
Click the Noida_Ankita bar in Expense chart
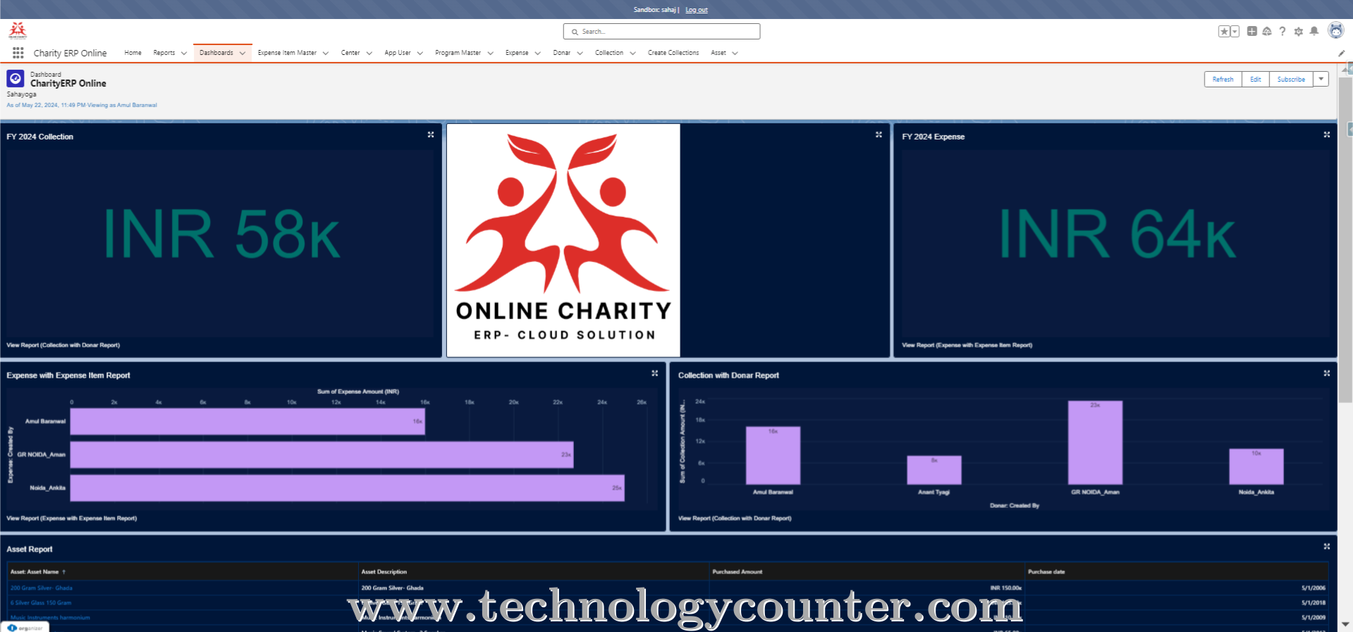click(348, 488)
